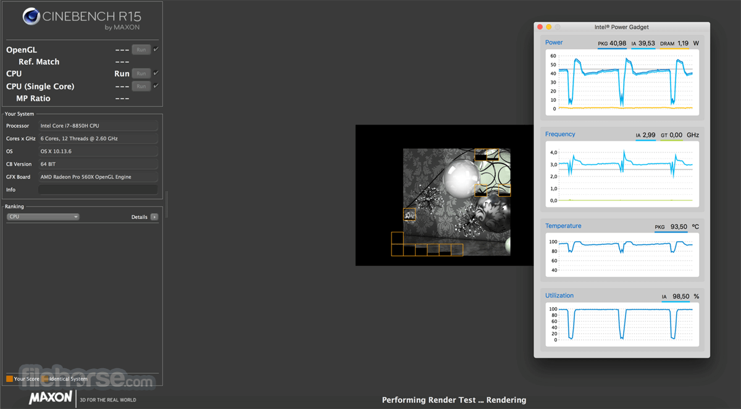741x409 pixels.
Task: Click the 'Details' label in Ranking
Action: [140, 217]
